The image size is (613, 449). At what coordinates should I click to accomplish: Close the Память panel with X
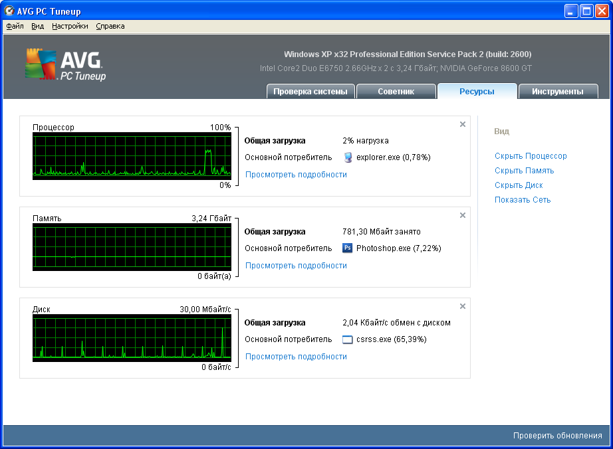463,215
